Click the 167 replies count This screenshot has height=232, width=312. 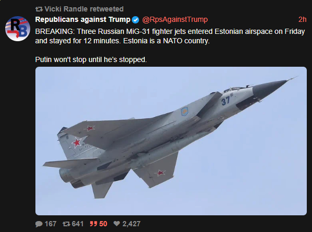(51, 224)
